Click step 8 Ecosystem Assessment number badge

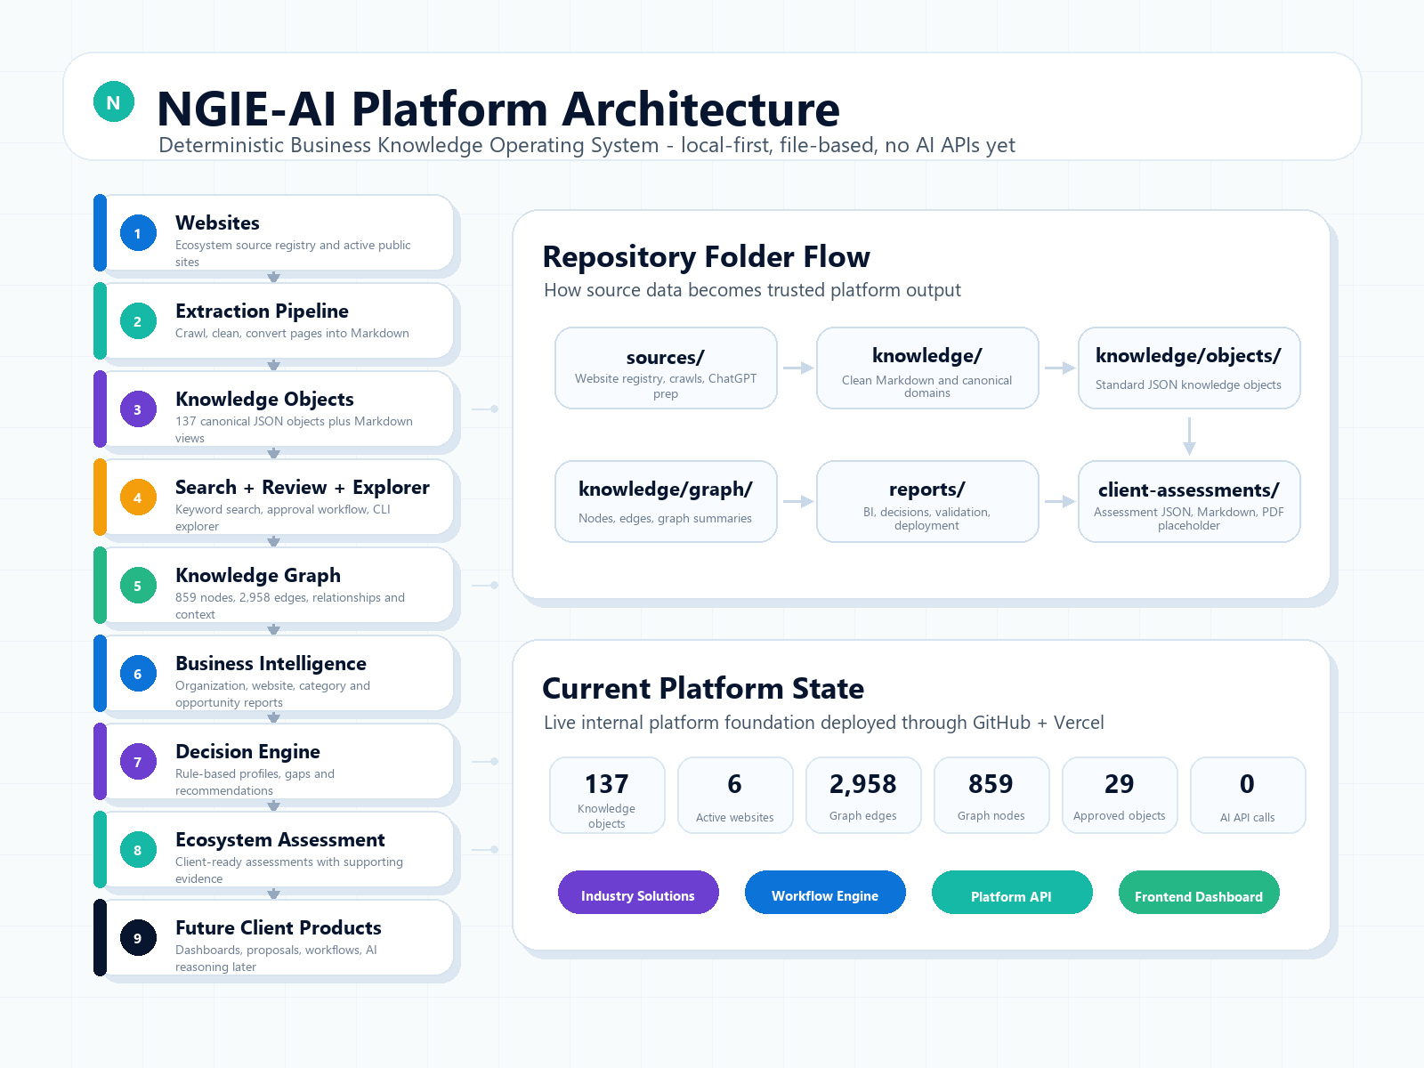(x=138, y=850)
